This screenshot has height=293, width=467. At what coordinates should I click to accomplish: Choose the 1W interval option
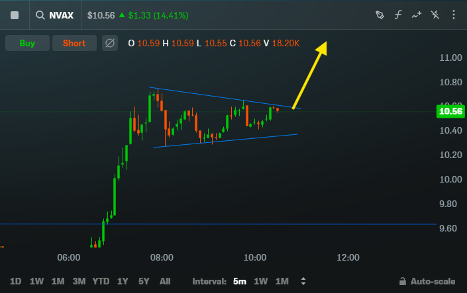(x=260, y=281)
